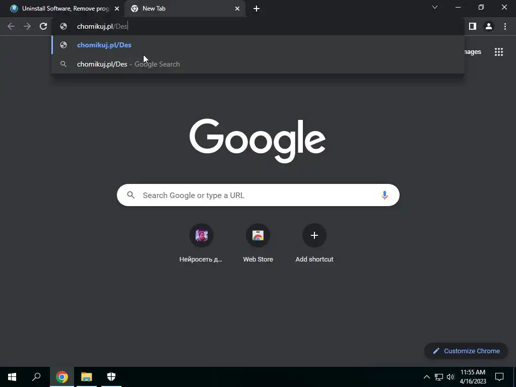516x387 pixels.
Task: Click the globe icon in the address bar
Action: pos(63,26)
